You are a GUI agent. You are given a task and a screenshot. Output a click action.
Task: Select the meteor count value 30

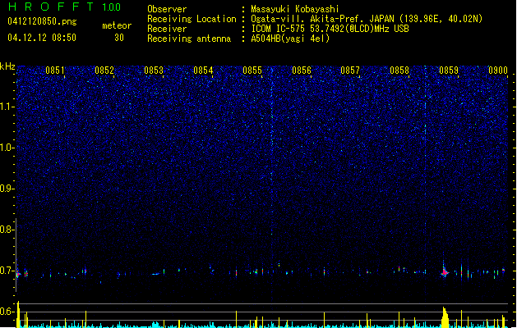[x=119, y=38]
